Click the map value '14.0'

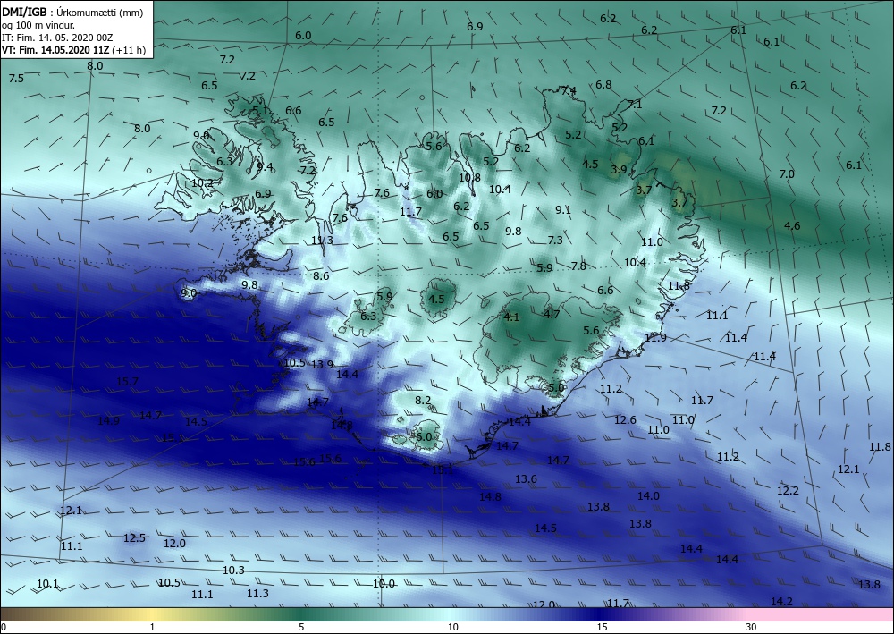pos(648,496)
